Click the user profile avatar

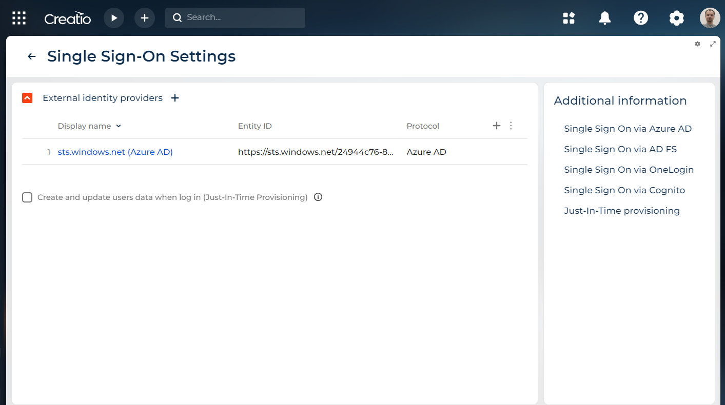[710, 18]
